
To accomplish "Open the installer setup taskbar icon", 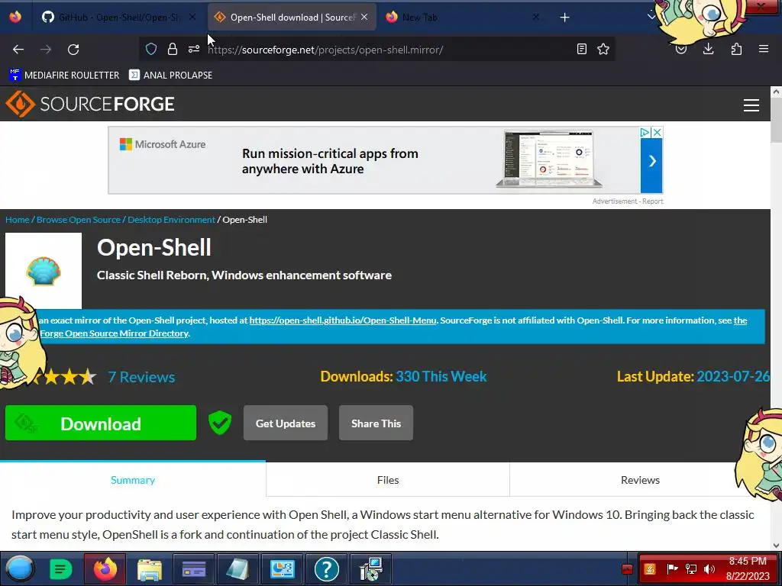I will click(371, 568).
